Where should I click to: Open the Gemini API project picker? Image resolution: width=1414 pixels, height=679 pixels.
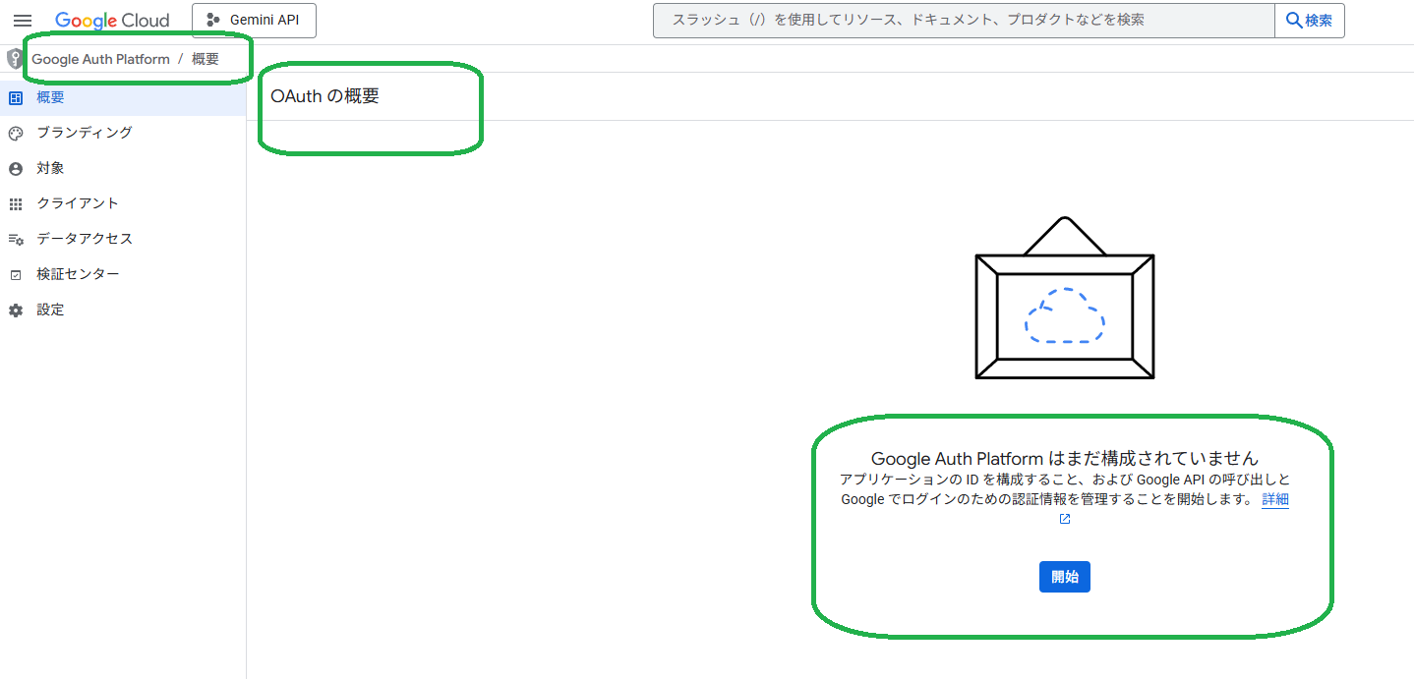(254, 21)
